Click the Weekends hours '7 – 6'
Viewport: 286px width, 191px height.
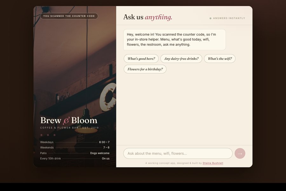(x=106, y=147)
